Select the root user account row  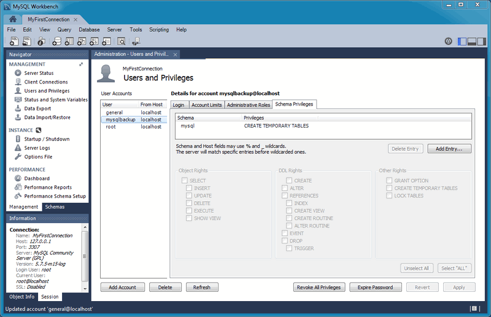click(134, 127)
